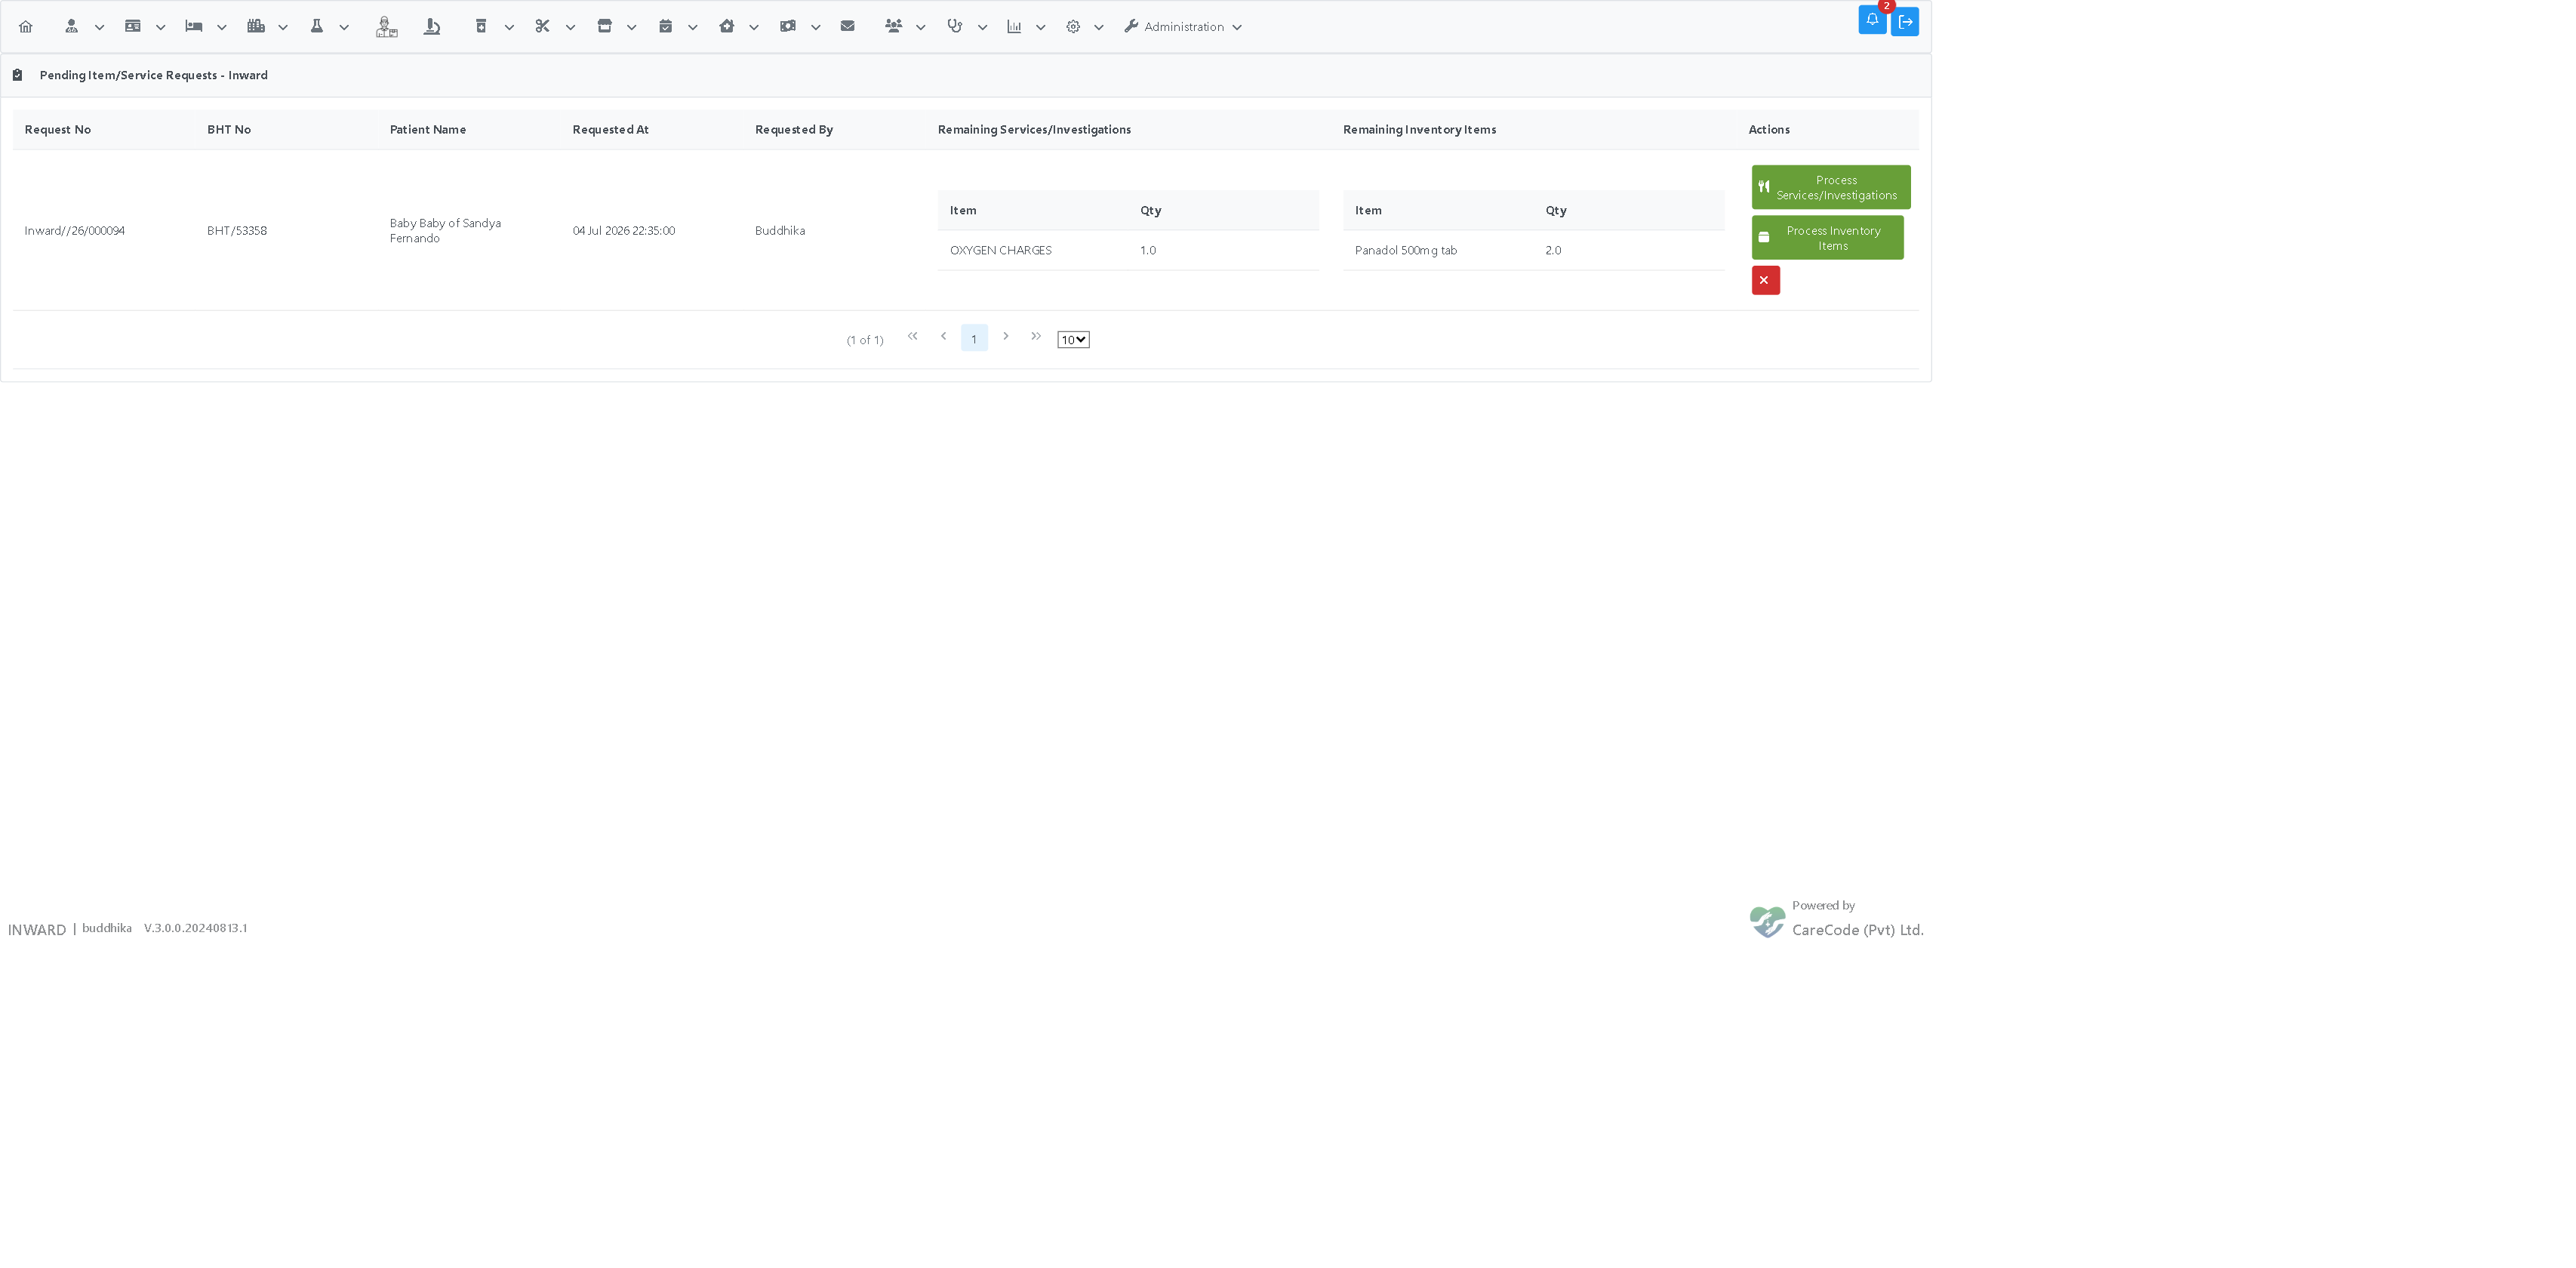Click Process Services/Investigations button
The image size is (2576, 1268).
(1830, 188)
